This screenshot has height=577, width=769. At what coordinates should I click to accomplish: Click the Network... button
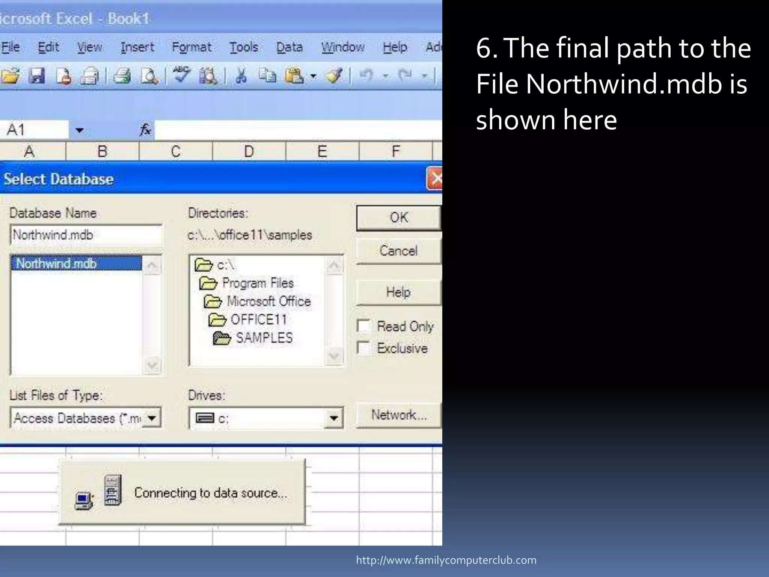[x=399, y=415]
